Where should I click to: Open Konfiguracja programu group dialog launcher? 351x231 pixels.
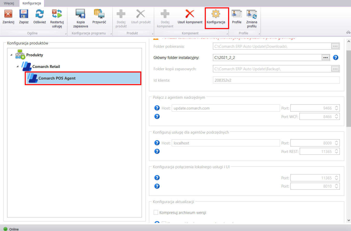click(111, 34)
